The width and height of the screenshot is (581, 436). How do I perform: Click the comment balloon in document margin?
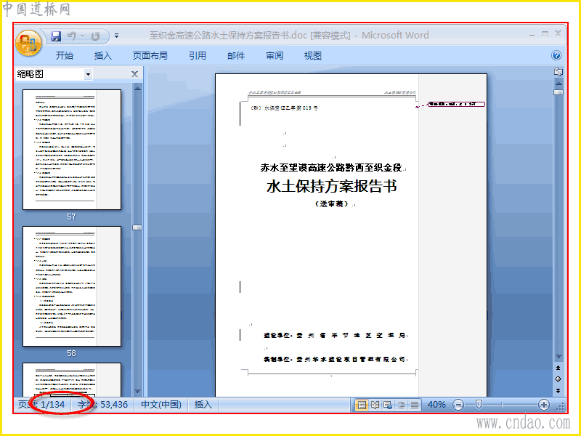(x=456, y=104)
